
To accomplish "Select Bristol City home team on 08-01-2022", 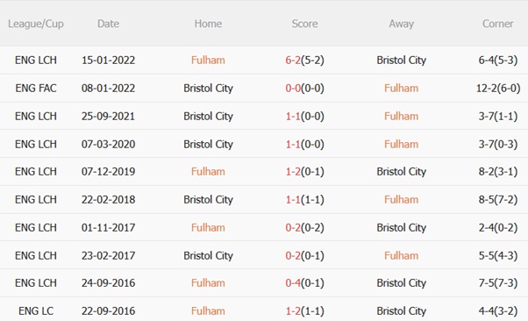I will point(208,89).
